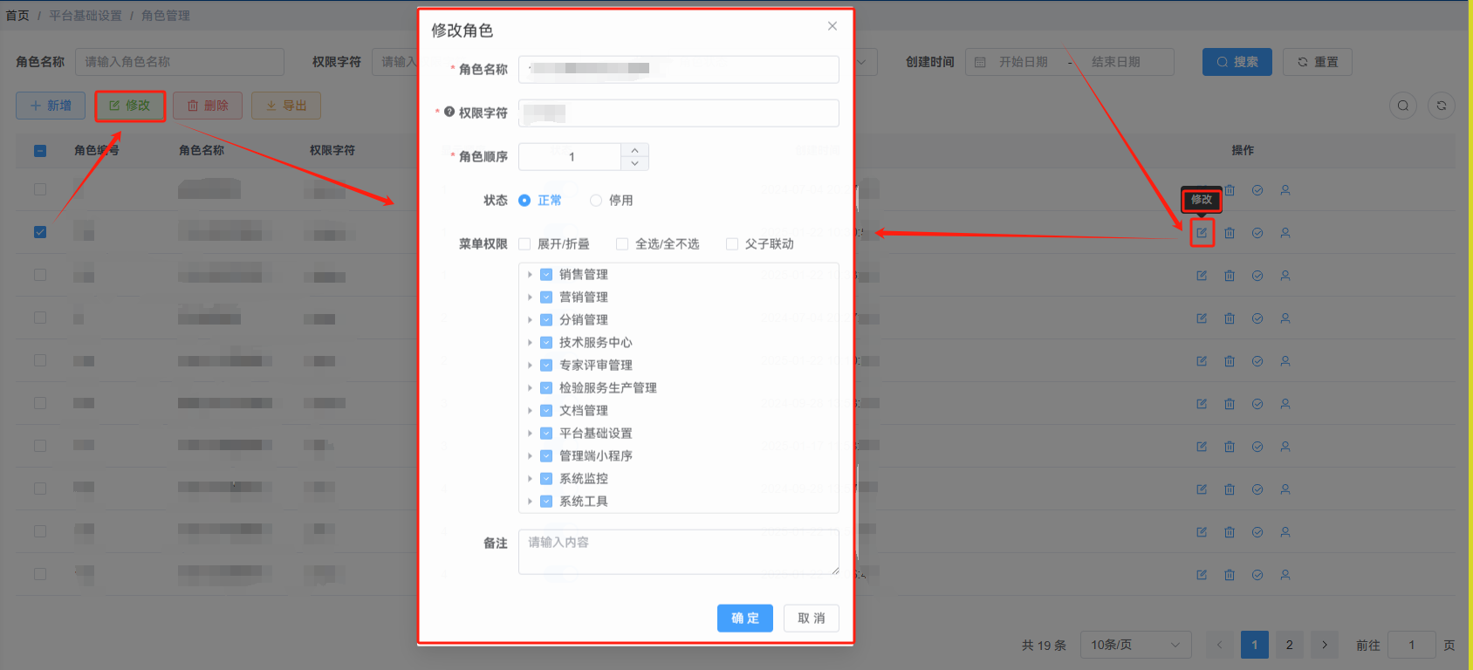Click the edit icon in the last table row

click(1202, 575)
